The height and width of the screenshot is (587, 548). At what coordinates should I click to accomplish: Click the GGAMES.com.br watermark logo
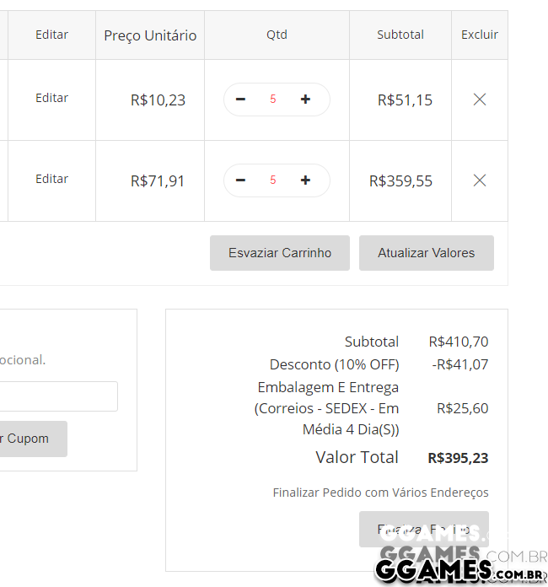[x=460, y=571]
